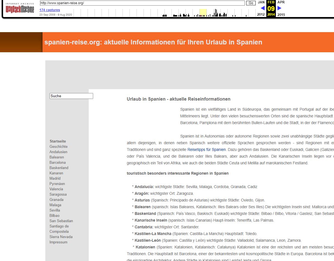The width and height of the screenshot is (334, 261).
Task: Go to the Barcelona page in sidebar
Action: click(x=58, y=162)
